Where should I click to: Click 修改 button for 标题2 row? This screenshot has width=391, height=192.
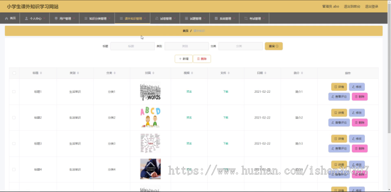point(357,113)
